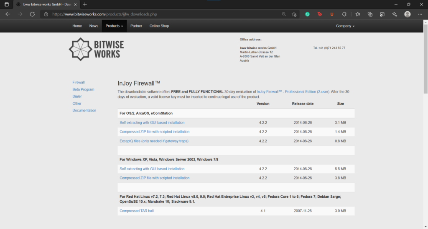This screenshot has width=428, height=229.
Task: Visit the Online Shop menu item
Action: (x=159, y=26)
